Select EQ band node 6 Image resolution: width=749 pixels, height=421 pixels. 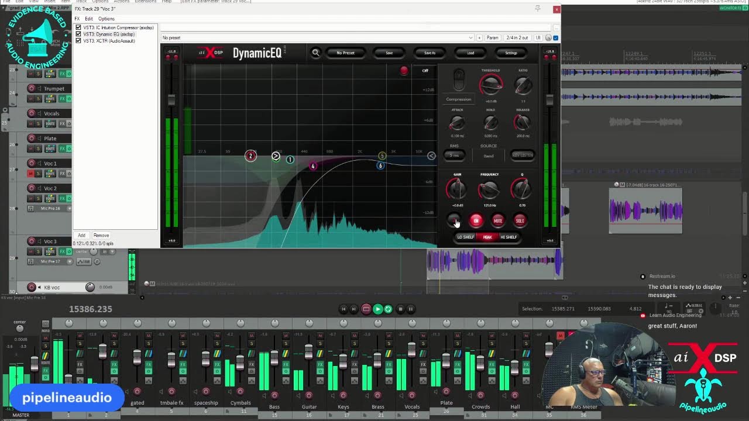[380, 165]
